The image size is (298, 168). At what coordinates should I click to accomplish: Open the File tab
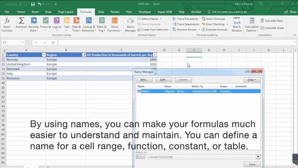point(7,12)
